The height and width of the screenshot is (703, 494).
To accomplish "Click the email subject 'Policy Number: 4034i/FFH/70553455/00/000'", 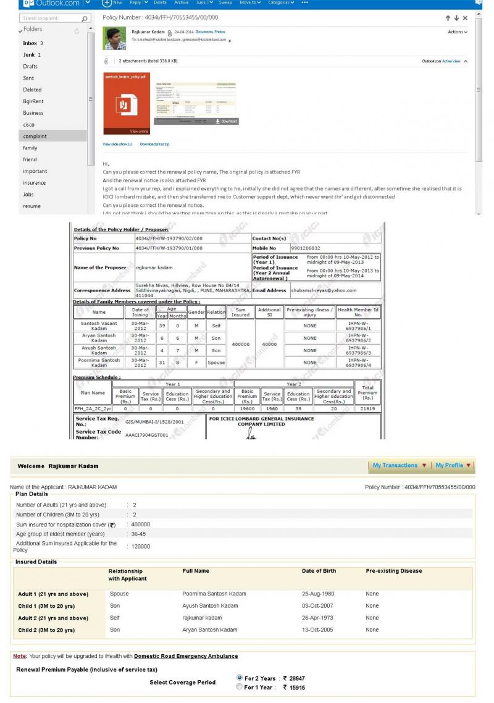I will pyautogui.click(x=161, y=17).
